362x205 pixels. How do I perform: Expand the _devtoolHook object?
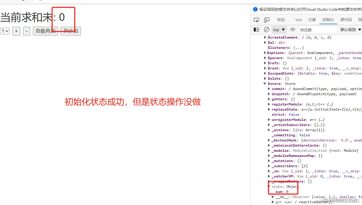pyautogui.click(x=269, y=140)
